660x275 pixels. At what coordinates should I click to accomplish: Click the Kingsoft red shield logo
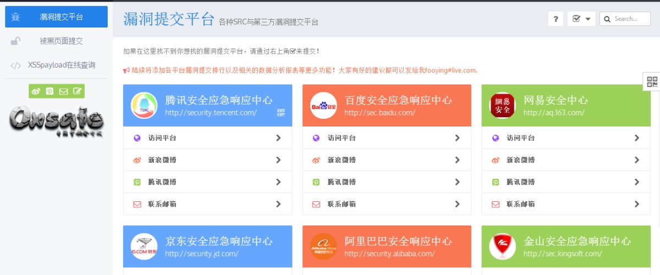pyautogui.click(x=503, y=246)
